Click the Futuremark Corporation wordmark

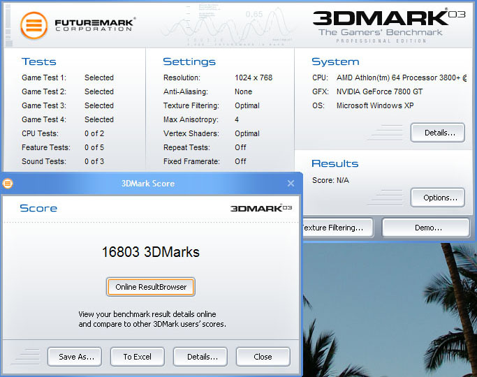[94, 24]
